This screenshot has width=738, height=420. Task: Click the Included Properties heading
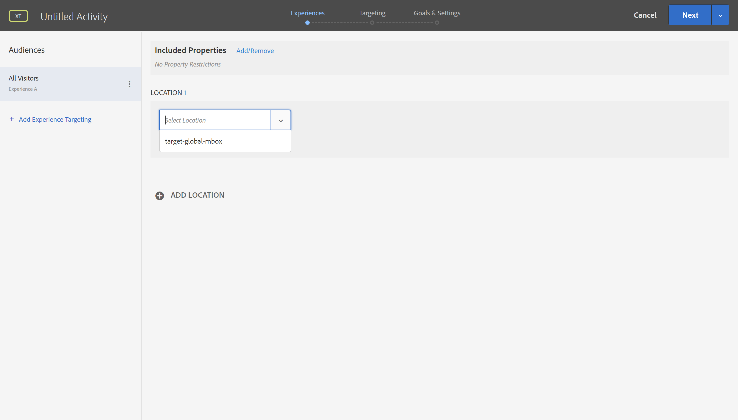[x=190, y=50]
